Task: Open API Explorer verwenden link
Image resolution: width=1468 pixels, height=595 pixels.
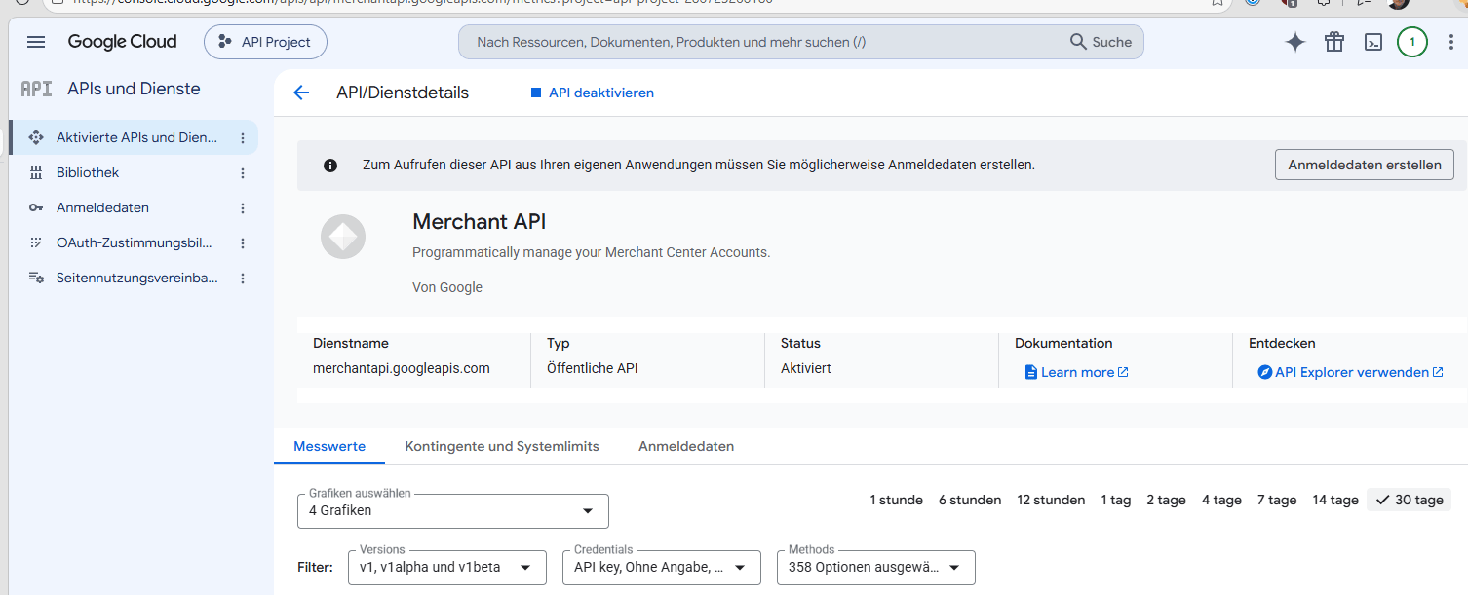Action: pyautogui.click(x=1350, y=372)
